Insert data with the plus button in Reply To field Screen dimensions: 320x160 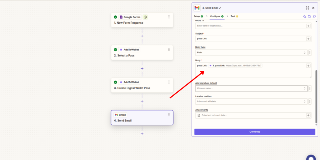308,26
